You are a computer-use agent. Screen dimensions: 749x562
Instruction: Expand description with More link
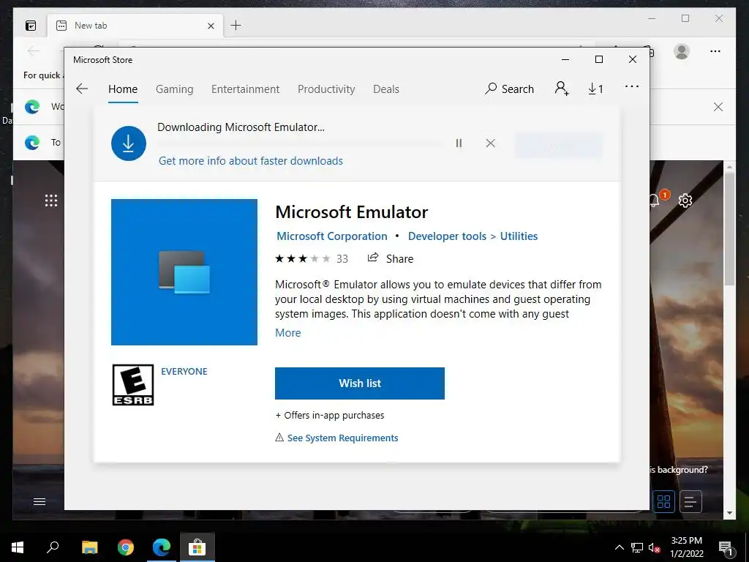coord(288,333)
